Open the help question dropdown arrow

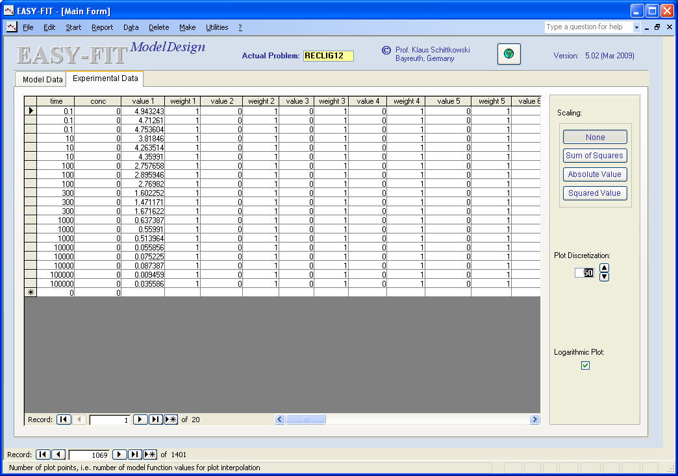636,27
